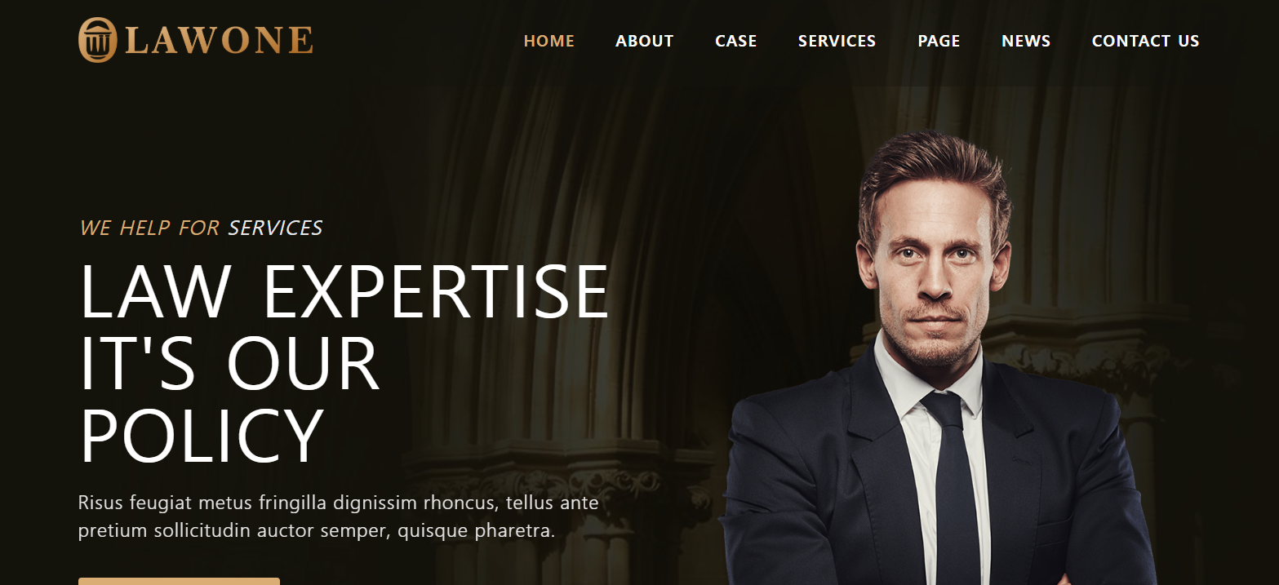This screenshot has height=585, width=1279.
Task: Click the gold button below the paragraph
Action: tap(179, 581)
